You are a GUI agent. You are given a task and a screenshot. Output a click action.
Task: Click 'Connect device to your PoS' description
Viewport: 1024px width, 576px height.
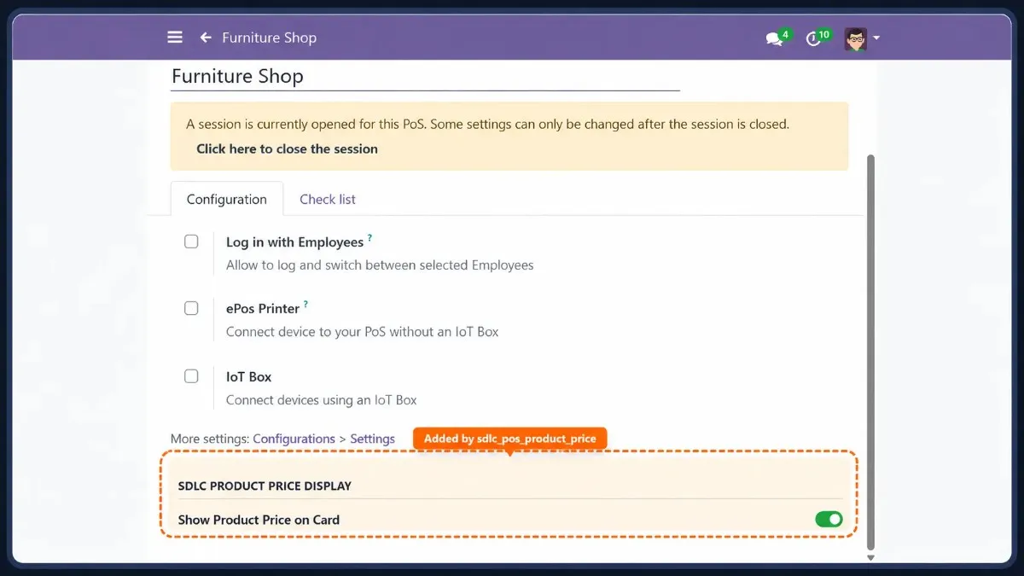point(363,331)
